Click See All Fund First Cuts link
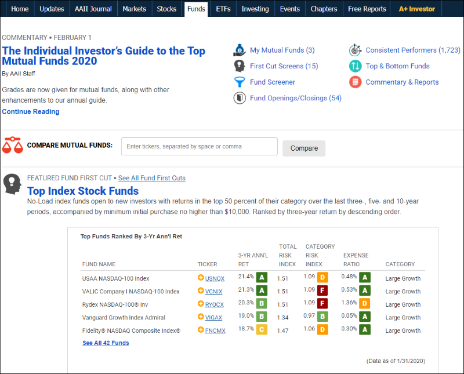 click(152, 178)
